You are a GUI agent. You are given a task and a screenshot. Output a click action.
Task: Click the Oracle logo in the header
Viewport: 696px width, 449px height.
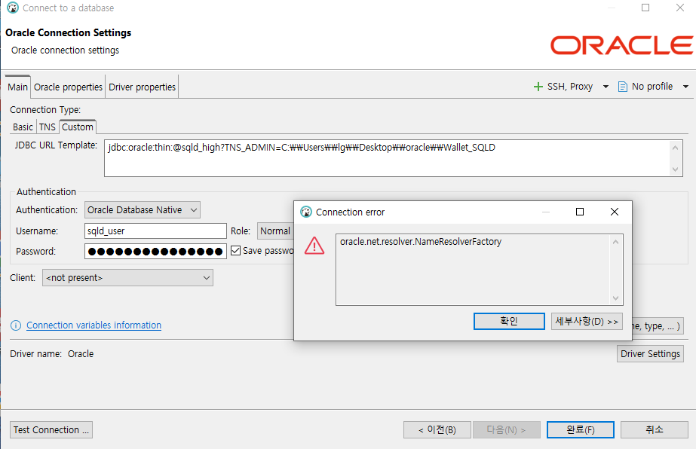pos(621,45)
